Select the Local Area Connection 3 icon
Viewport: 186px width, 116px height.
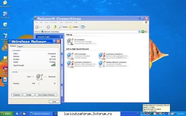pos(70,64)
